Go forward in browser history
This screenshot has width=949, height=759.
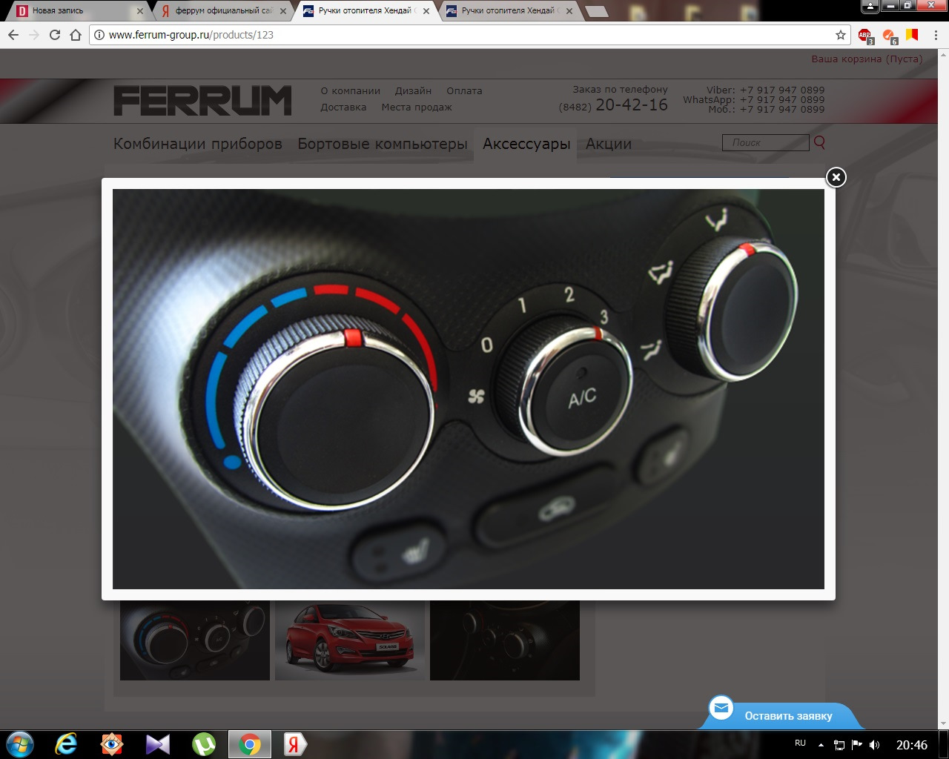(34, 35)
